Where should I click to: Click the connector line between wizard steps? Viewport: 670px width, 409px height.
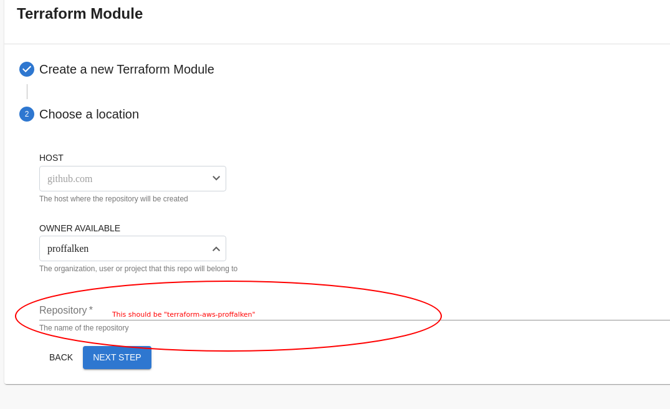coord(27,91)
